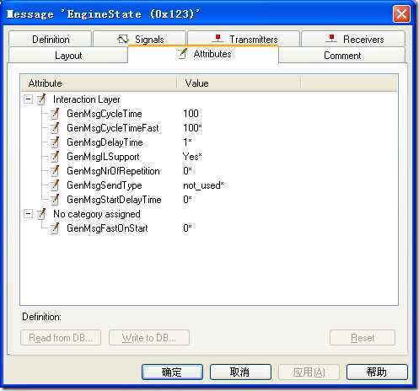The width and height of the screenshot is (419, 391).
Task: Click the GenMsgCycleTime value 100
Action: (x=191, y=114)
